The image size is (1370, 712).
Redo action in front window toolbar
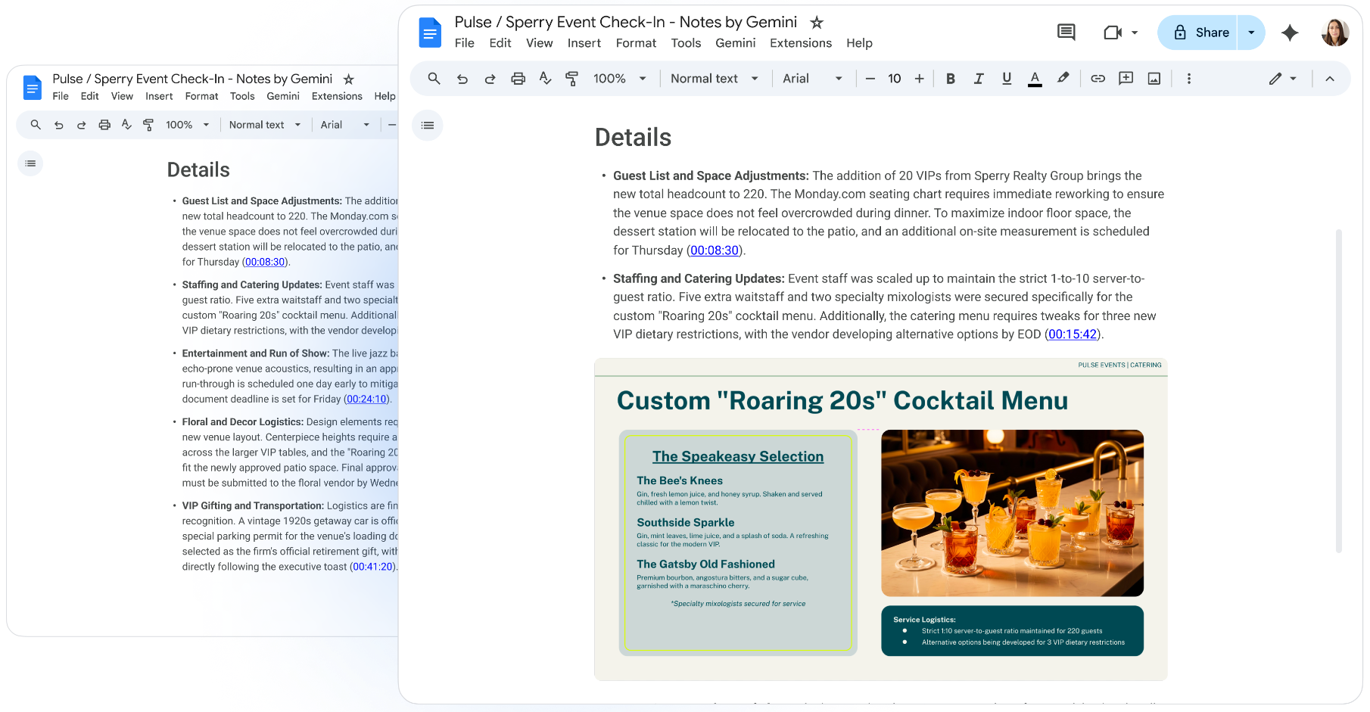[490, 79]
